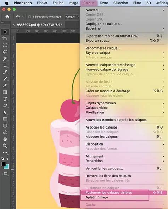Open the Apple menu
The width and height of the screenshot is (168, 209).
pos(6,3)
